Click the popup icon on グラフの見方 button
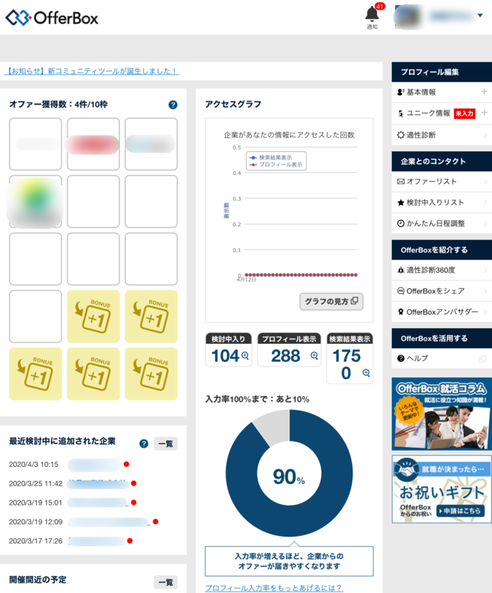Image resolution: width=492 pixels, height=593 pixels. tap(354, 301)
